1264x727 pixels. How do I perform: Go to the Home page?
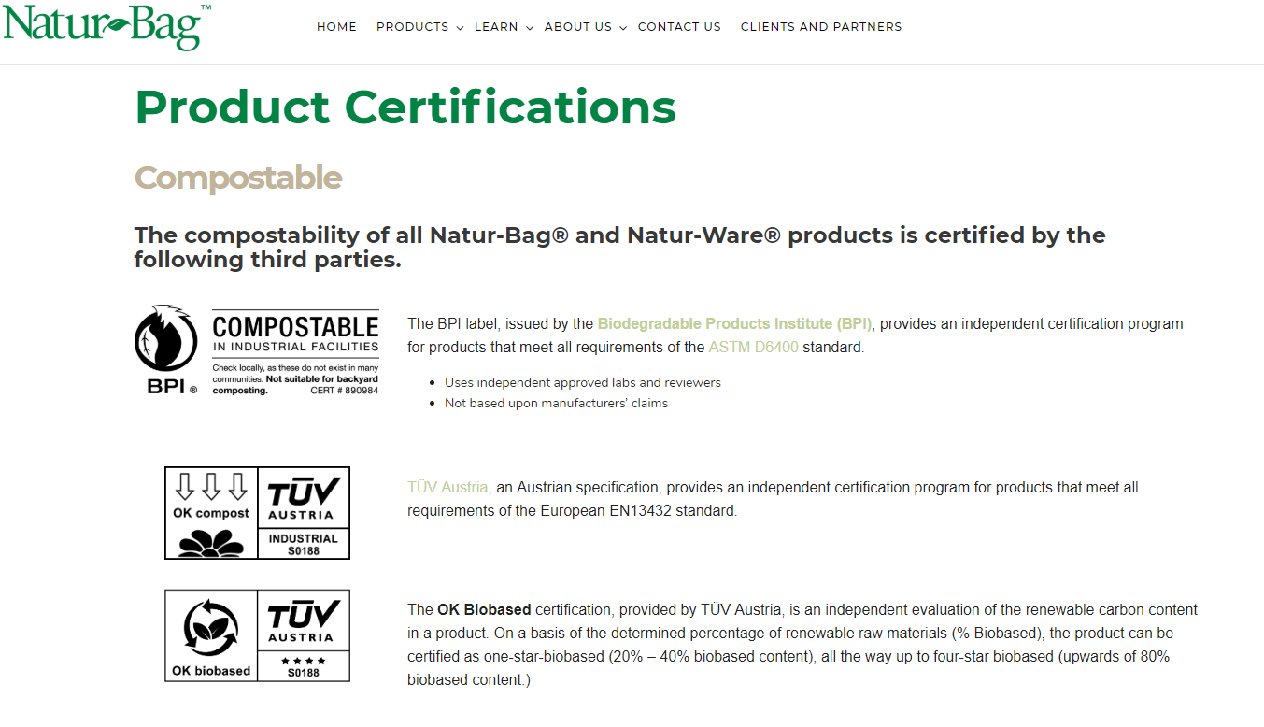click(x=336, y=27)
